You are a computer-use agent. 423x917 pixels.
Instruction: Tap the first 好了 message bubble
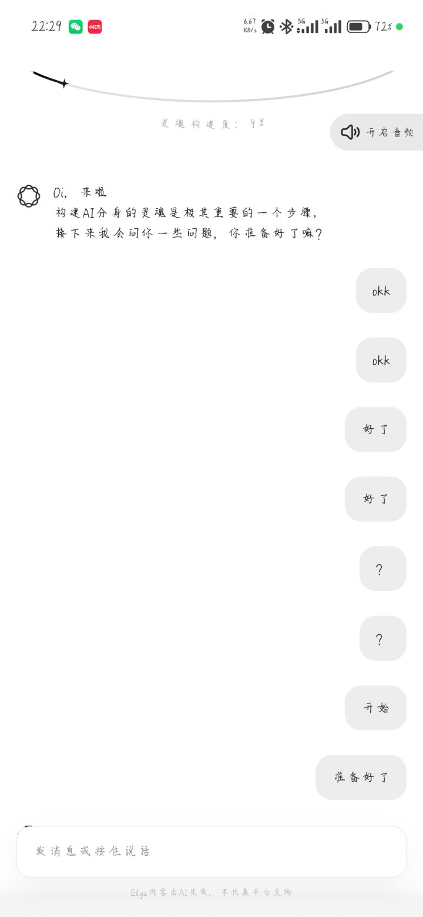pos(375,429)
